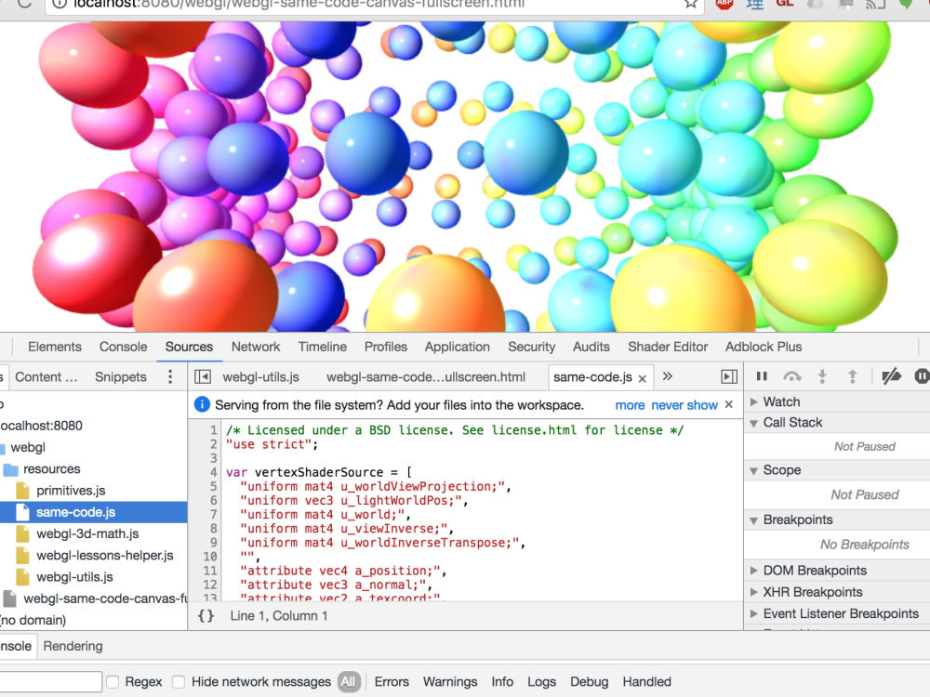The image size is (930, 697).
Task: Open the Rendering drawer tab
Action: tap(73, 646)
